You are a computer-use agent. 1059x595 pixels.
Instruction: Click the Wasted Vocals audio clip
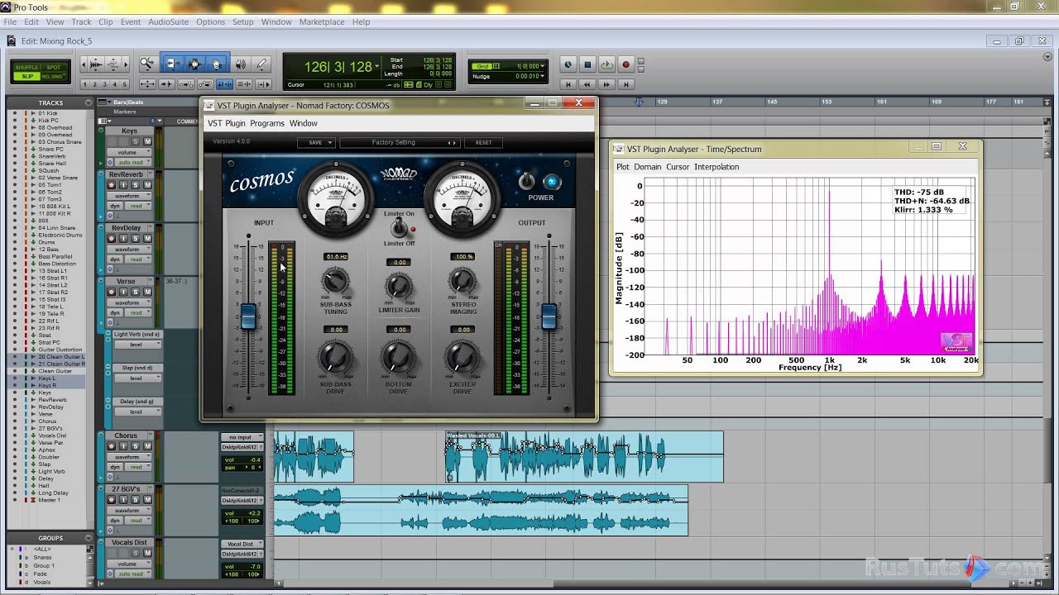click(584, 456)
